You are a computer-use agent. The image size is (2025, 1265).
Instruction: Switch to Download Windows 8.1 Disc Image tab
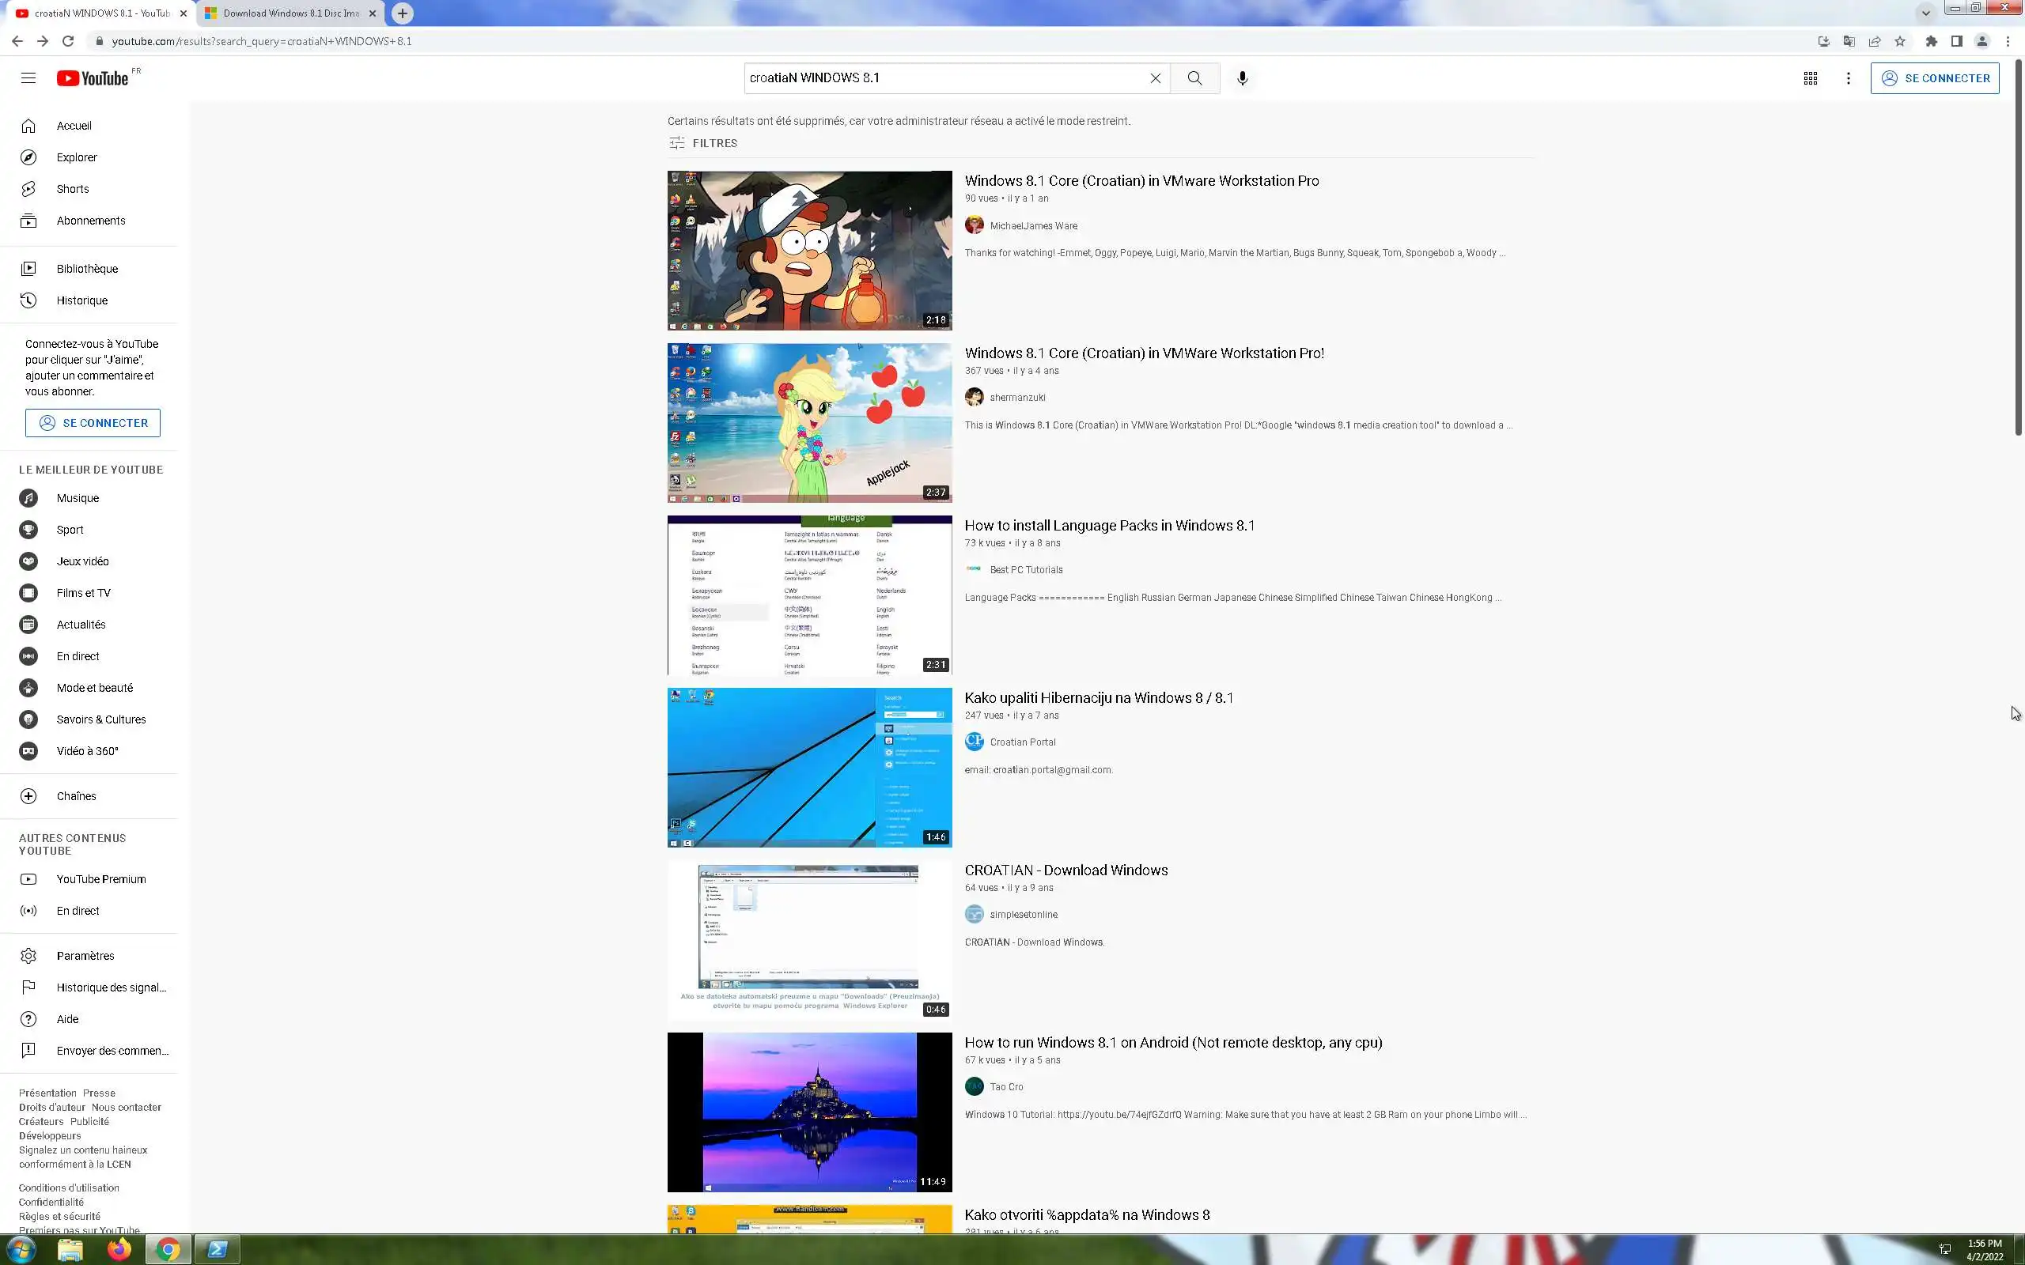[x=290, y=13]
